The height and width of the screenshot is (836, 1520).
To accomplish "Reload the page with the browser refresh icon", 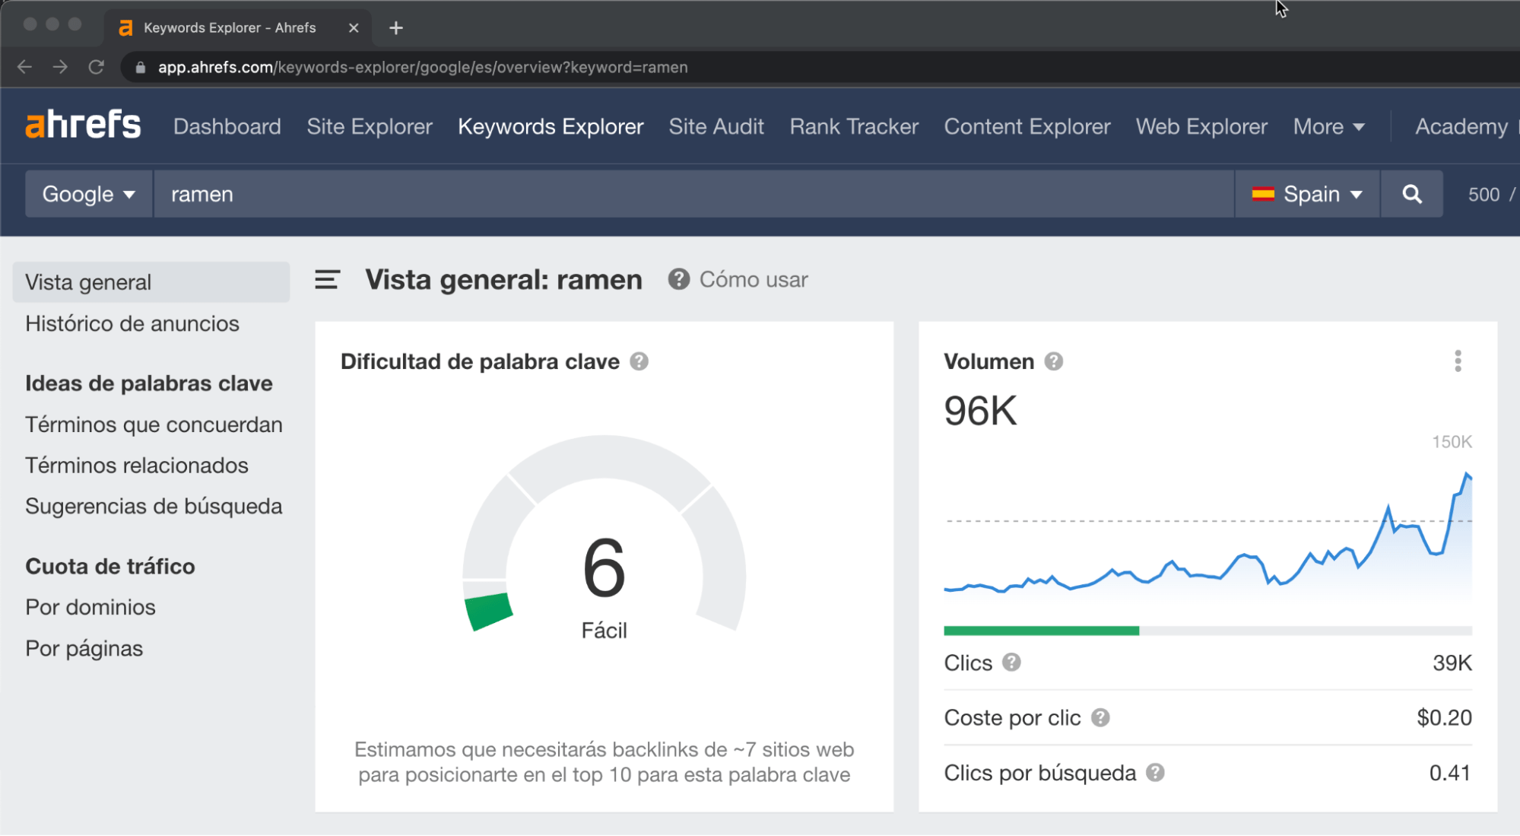I will pos(97,67).
